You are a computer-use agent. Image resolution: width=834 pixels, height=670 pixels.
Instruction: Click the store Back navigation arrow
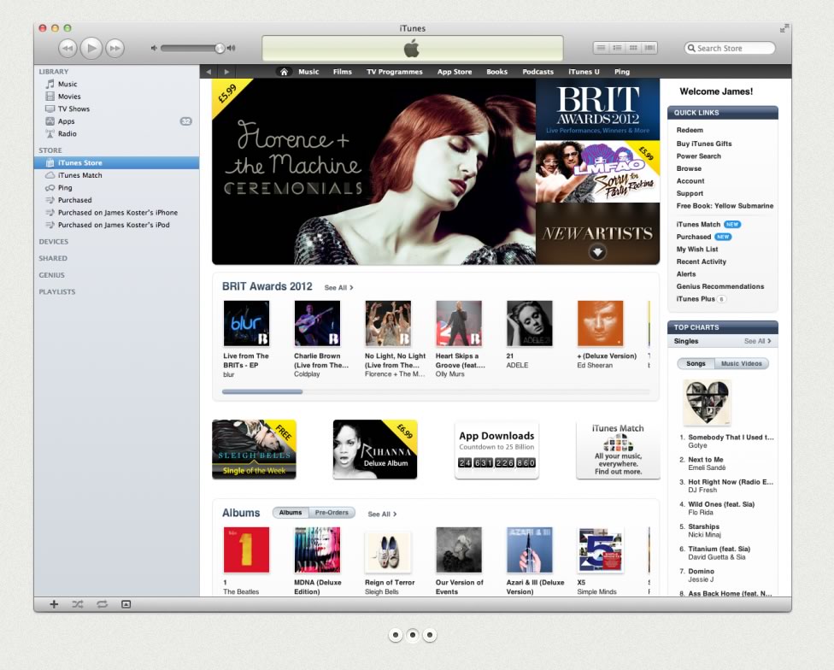pos(209,72)
